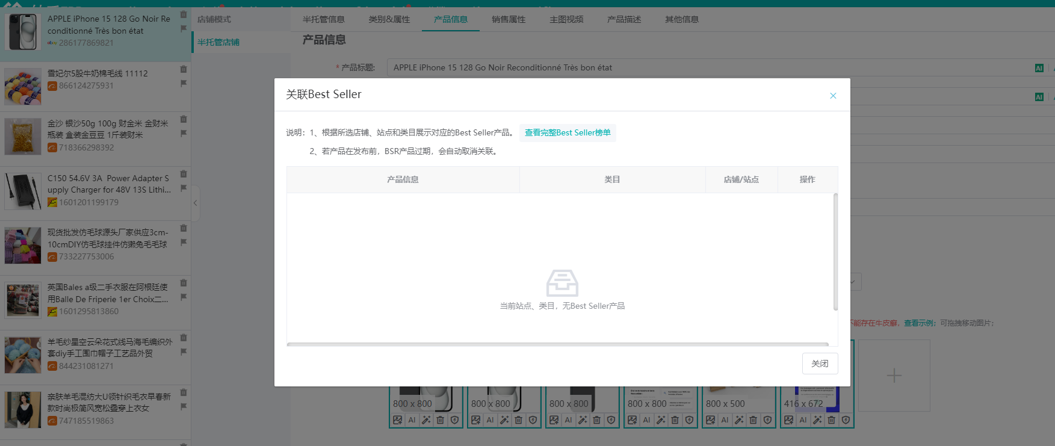Delete the 金沙 银沙50g product entry

184,119
